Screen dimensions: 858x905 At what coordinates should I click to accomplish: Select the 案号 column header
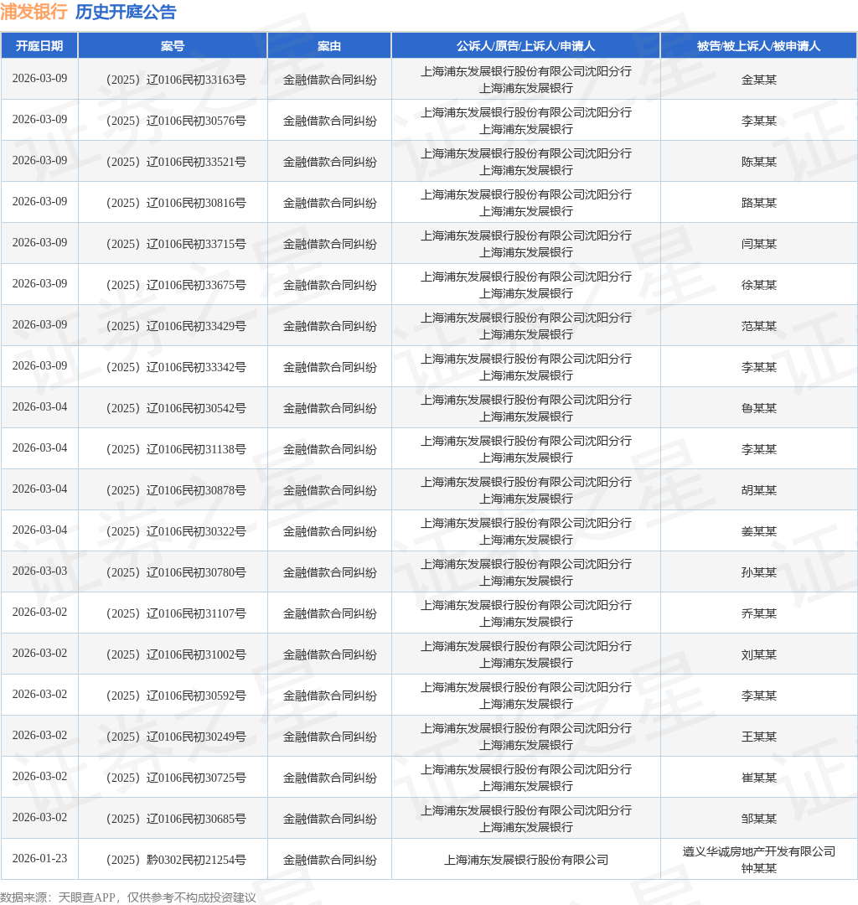click(x=173, y=46)
